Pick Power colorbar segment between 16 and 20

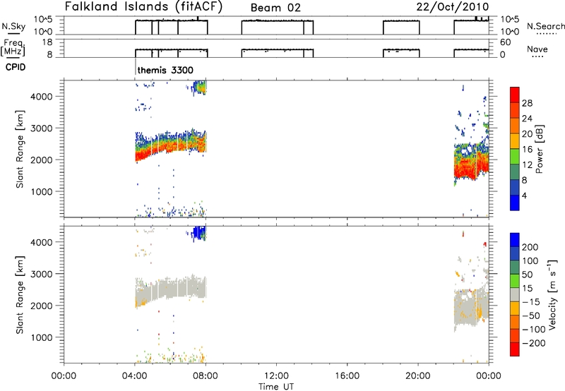[x=515, y=141]
